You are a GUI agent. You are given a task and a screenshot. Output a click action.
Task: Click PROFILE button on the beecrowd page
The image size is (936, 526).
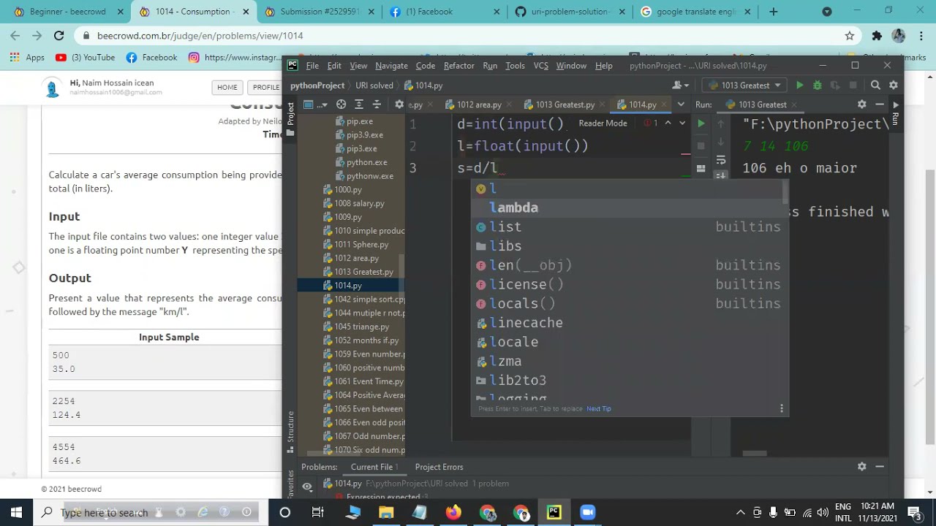tap(266, 87)
